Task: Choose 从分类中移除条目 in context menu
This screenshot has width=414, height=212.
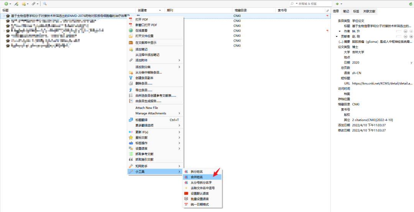Action: click(156, 73)
